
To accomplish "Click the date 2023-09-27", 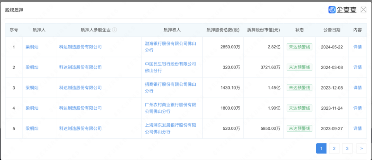I will coord(332,129).
